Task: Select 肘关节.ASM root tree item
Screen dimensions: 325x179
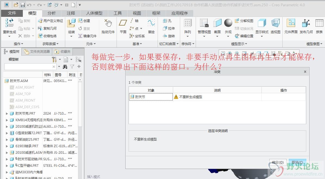Action: 16,81
